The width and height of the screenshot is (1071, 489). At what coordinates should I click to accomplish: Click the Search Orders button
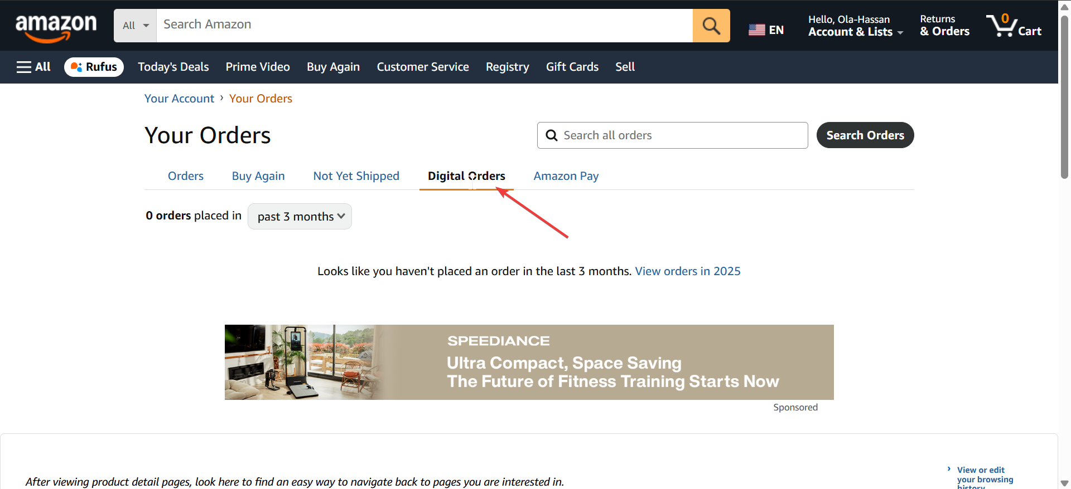(x=865, y=135)
